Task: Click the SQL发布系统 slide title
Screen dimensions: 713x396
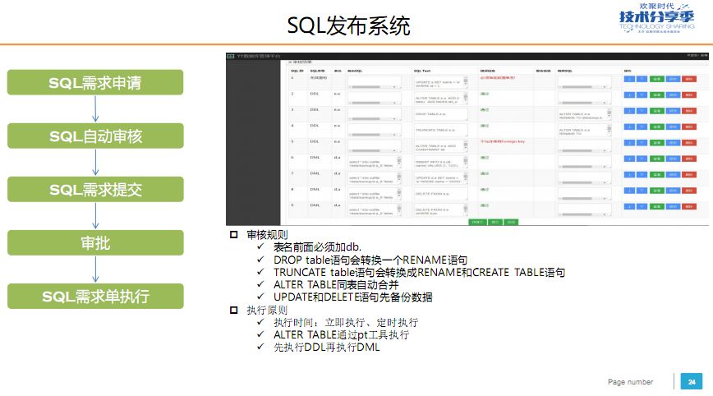Action: (x=349, y=25)
